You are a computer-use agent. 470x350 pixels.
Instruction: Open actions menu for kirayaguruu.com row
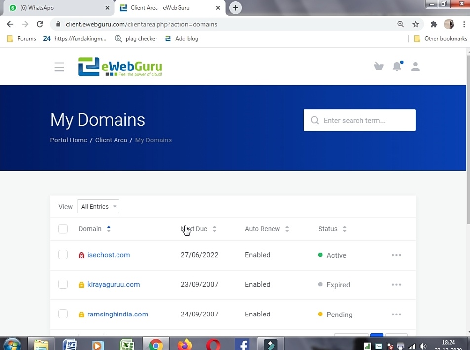point(396,285)
